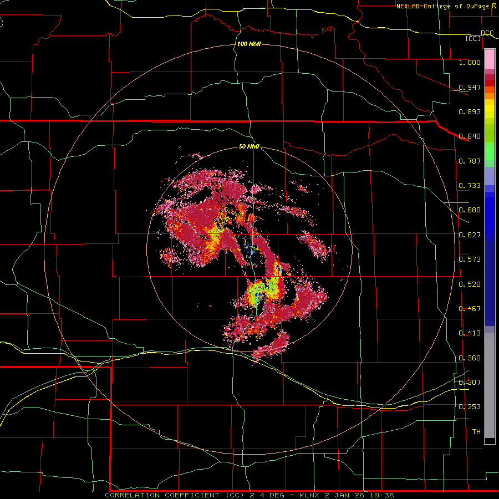
Task: Click the 0.253 value on the color scale
Action: (x=470, y=407)
